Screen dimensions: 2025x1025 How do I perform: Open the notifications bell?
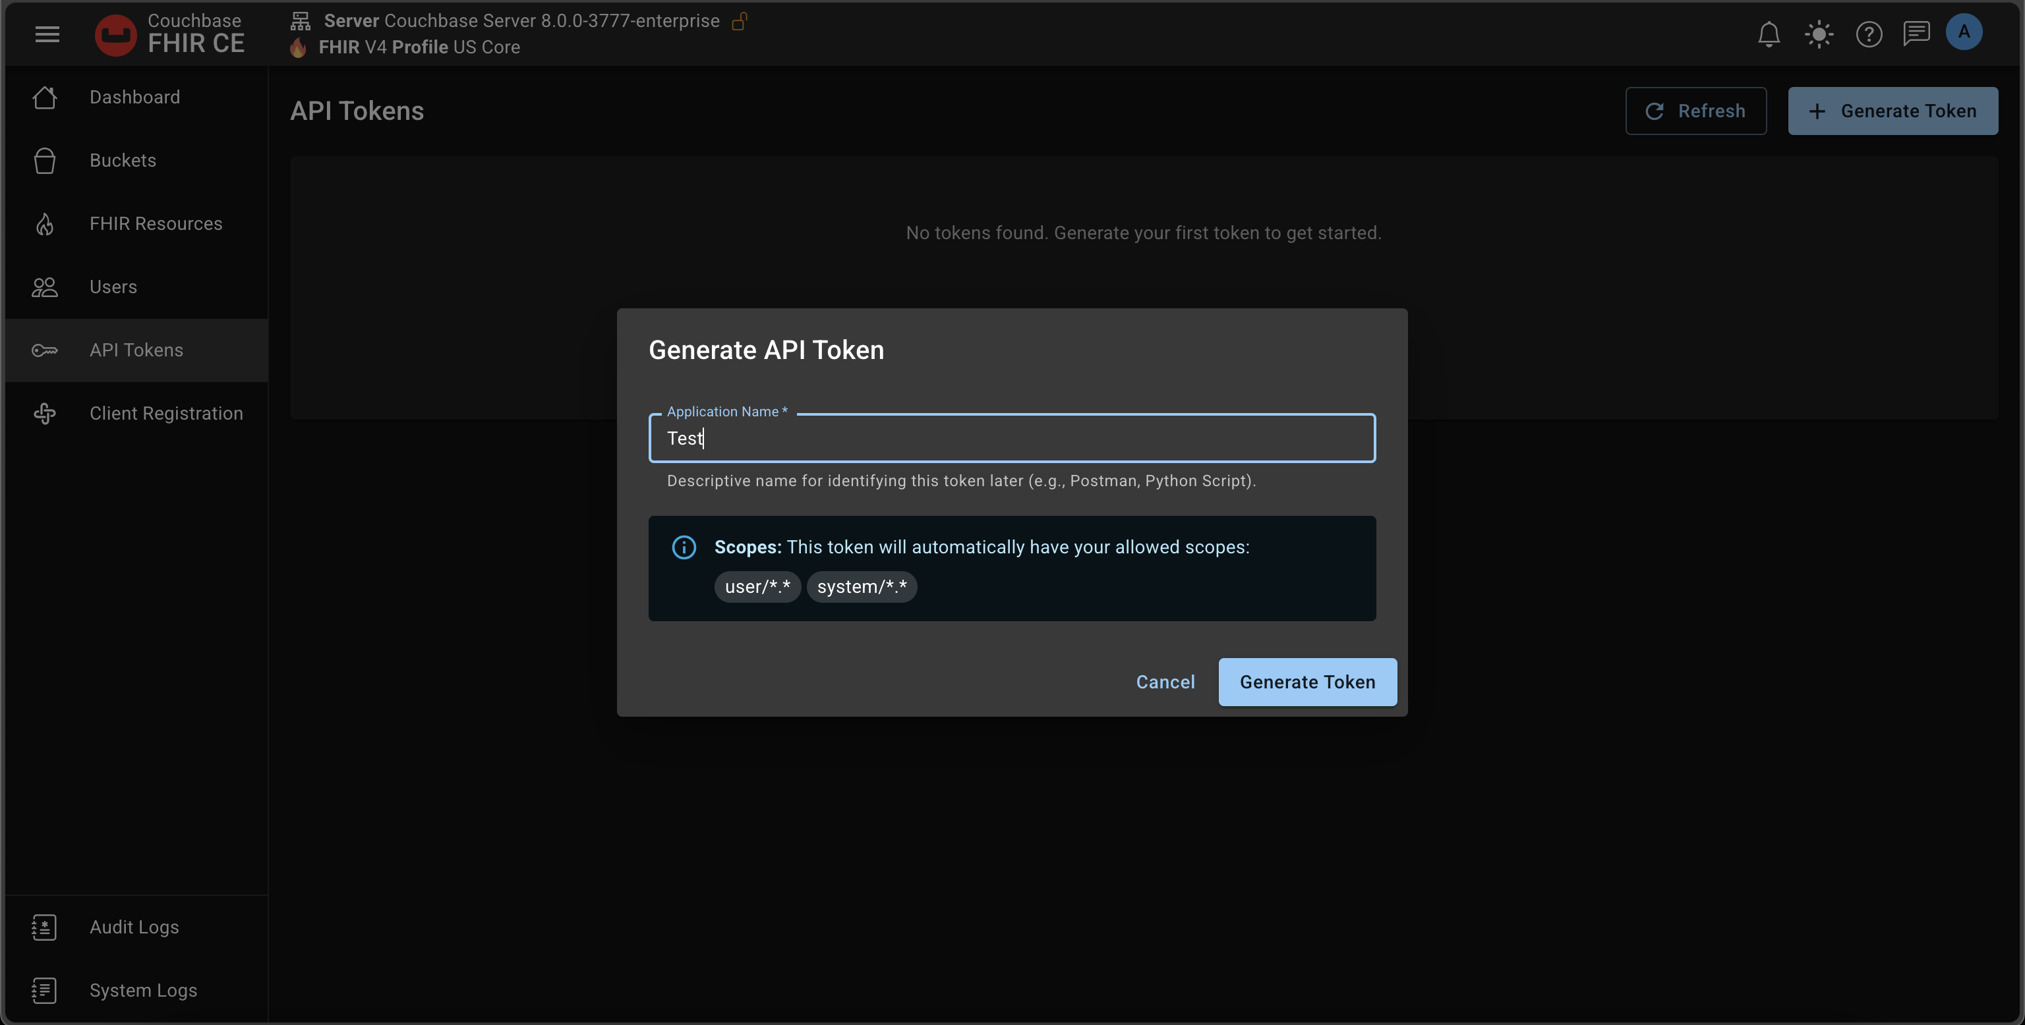[1769, 34]
